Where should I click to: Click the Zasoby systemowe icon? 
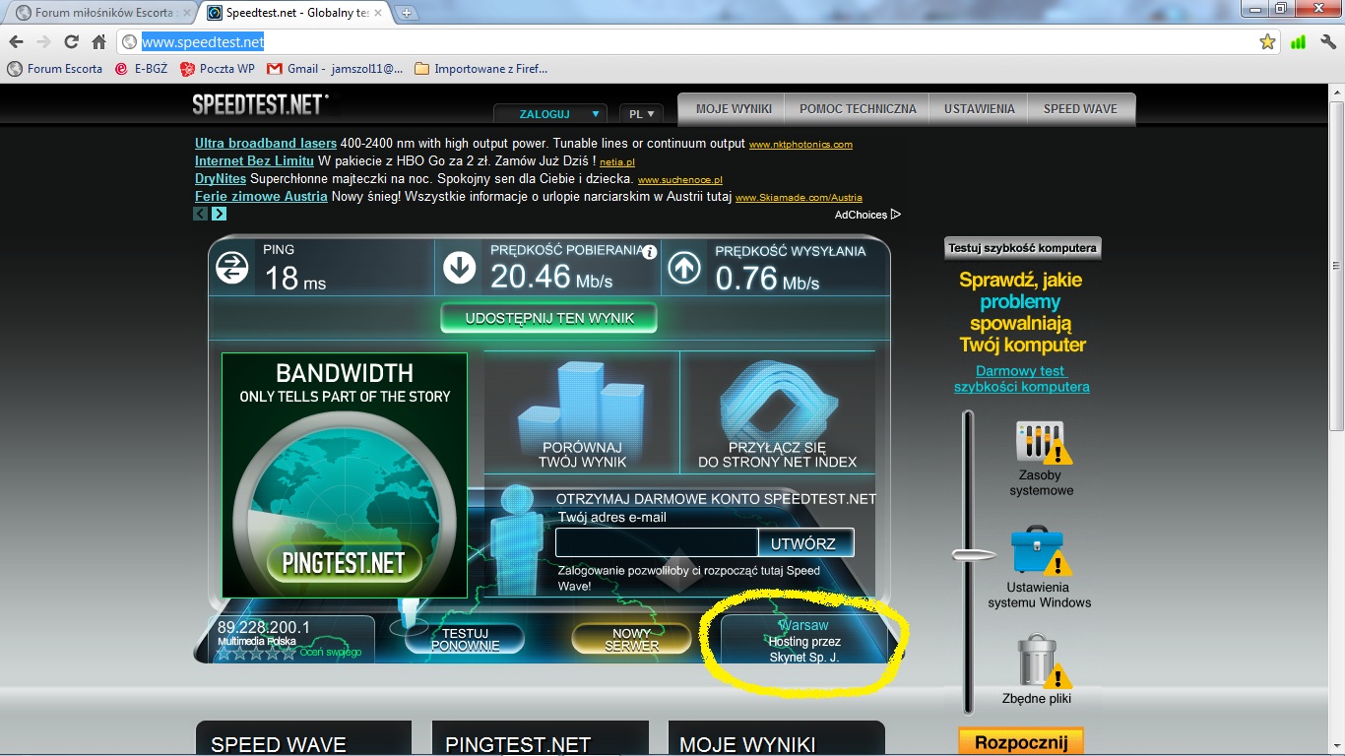(x=1041, y=443)
